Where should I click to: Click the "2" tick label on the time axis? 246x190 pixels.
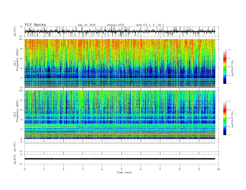pos(63,169)
